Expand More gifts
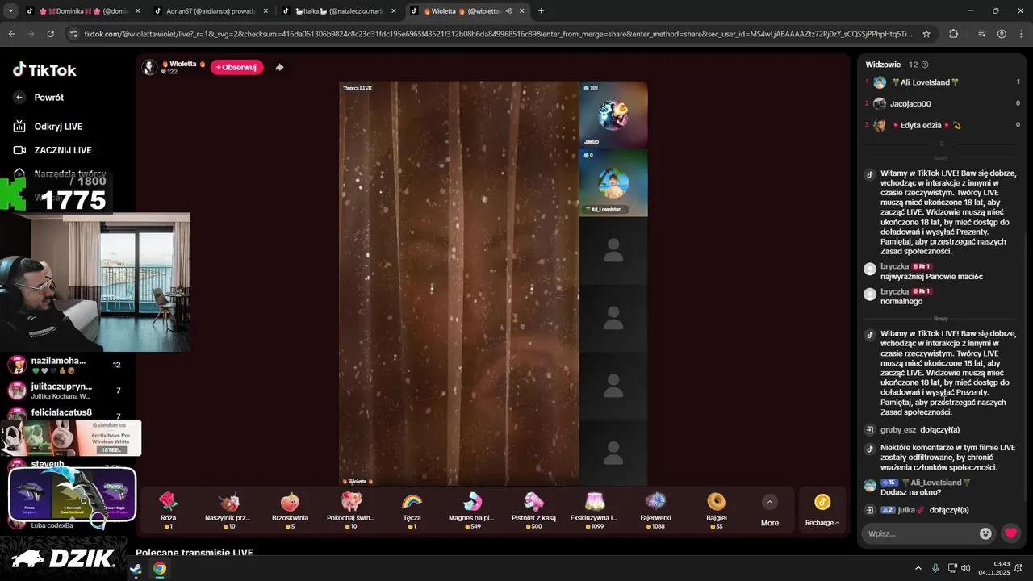 (x=770, y=511)
